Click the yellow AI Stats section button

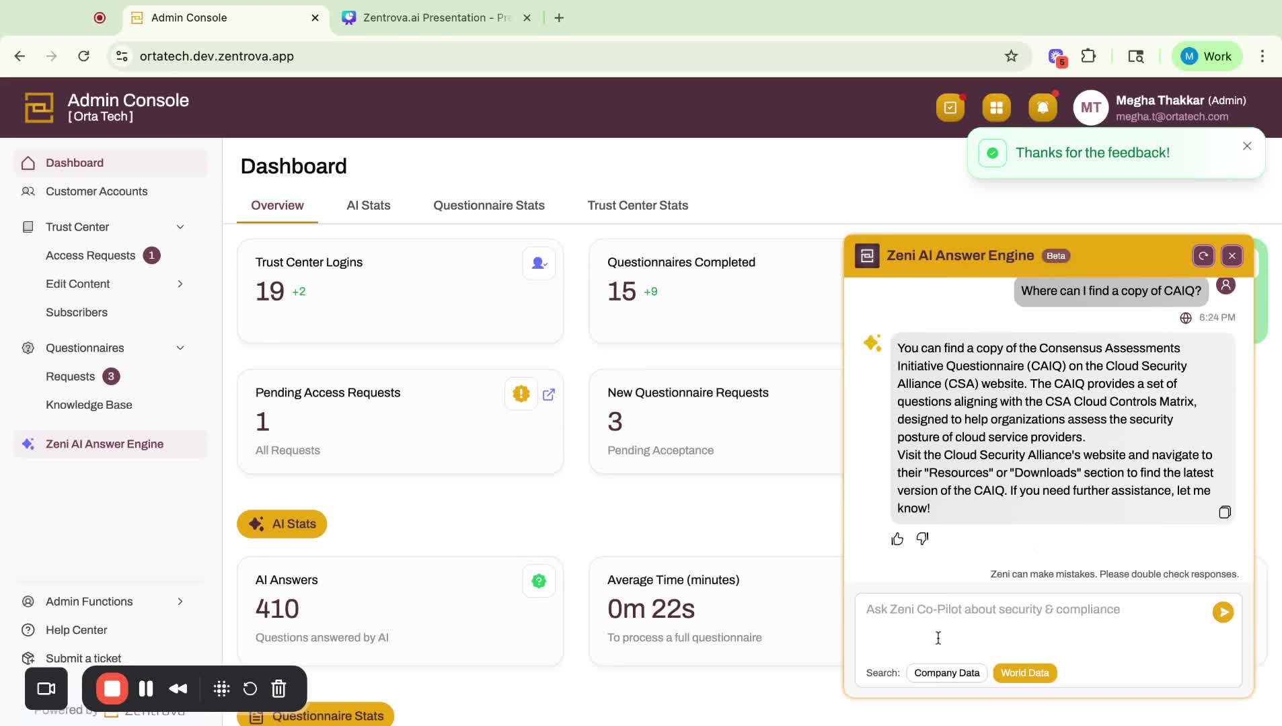(x=282, y=524)
